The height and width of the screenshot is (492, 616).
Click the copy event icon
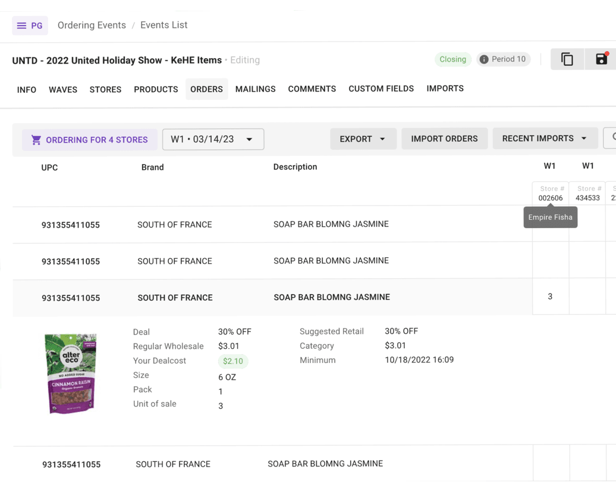(567, 59)
